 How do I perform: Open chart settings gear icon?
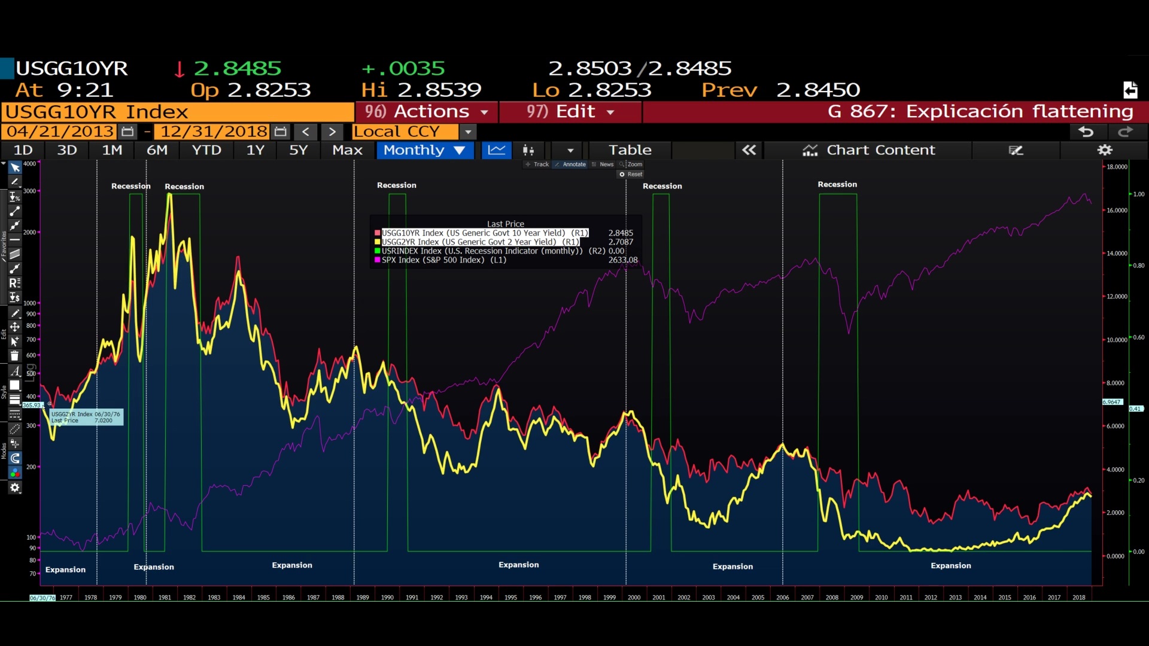coord(1105,150)
